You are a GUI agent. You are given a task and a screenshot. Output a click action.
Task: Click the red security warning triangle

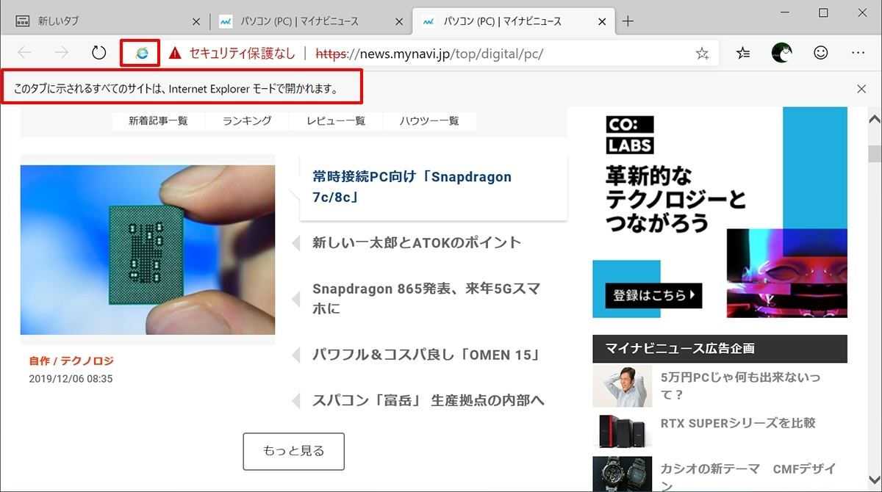pyautogui.click(x=174, y=53)
